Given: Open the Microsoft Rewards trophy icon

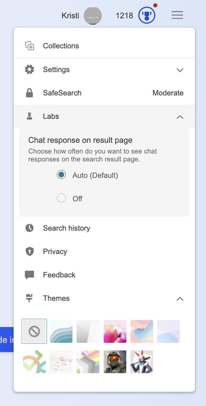Looking at the screenshot, I should pyautogui.click(x=147, y=15).
